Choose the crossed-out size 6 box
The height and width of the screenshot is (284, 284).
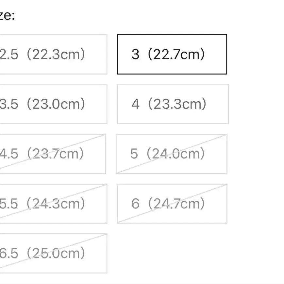point(172,204)
